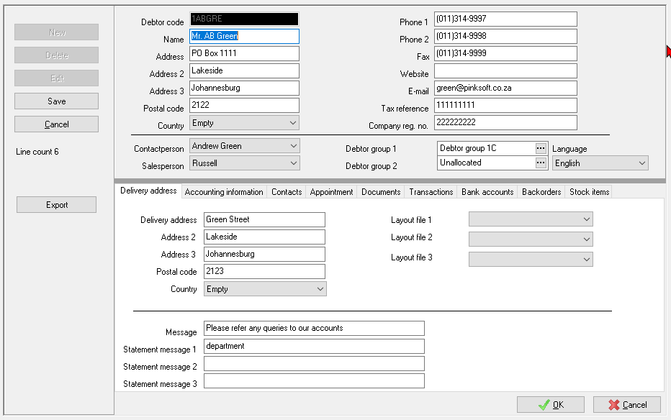Click the Company reg. no. field

(x=505, y=123)
